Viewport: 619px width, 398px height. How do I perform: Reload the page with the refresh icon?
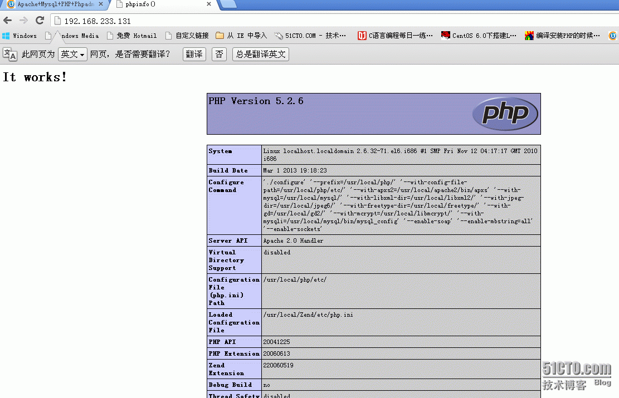click(40, 21)
